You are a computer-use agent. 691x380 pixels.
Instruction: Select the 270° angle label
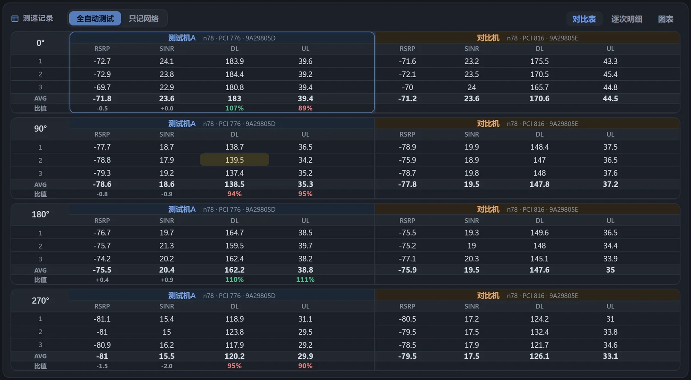(x=40, y=301)
